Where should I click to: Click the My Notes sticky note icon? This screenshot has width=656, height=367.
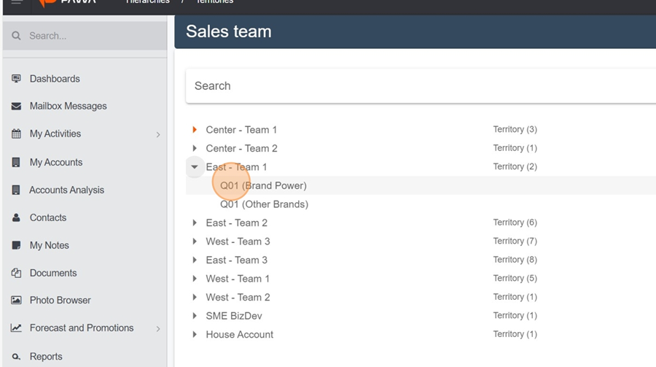16,245
